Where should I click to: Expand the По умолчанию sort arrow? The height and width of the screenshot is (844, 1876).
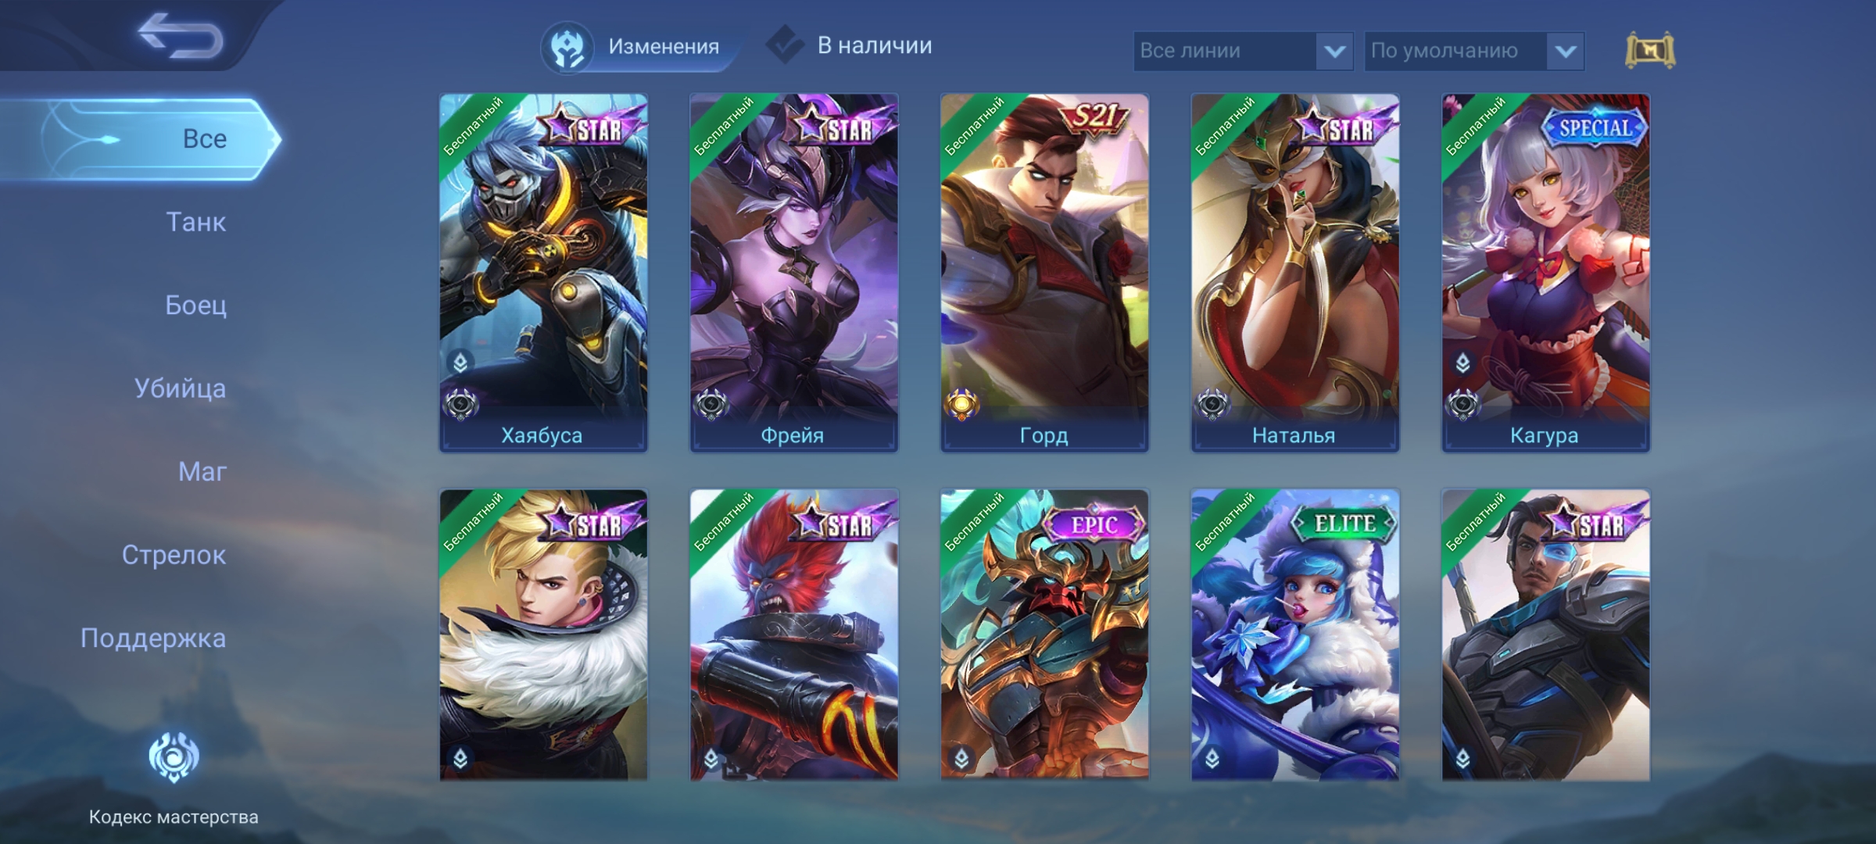(1565, 52)
